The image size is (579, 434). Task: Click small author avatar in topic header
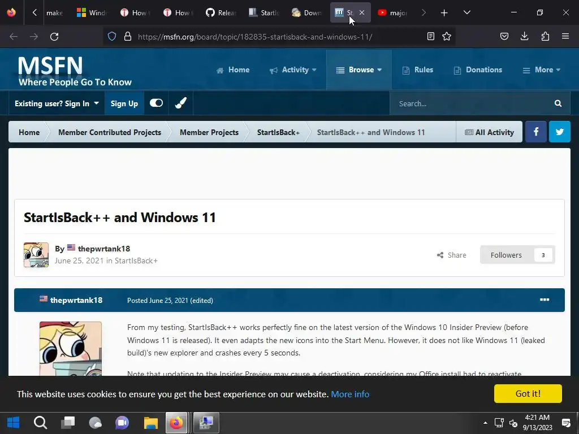click(x=36, y=255)
